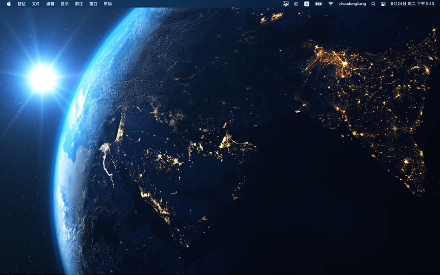Open the Wi-Fi status menu

(331, 4)
